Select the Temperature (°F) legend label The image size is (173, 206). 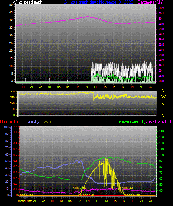pyautogui.click(x=131, y=121)
